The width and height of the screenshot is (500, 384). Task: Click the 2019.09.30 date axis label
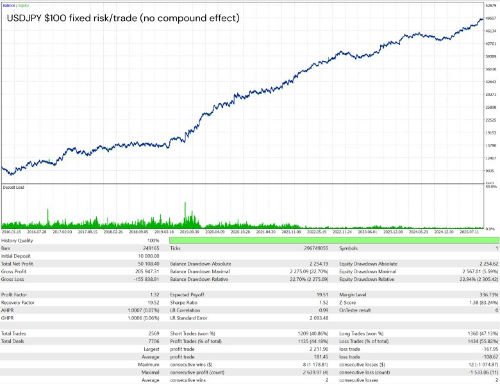(x=189, y=232)
